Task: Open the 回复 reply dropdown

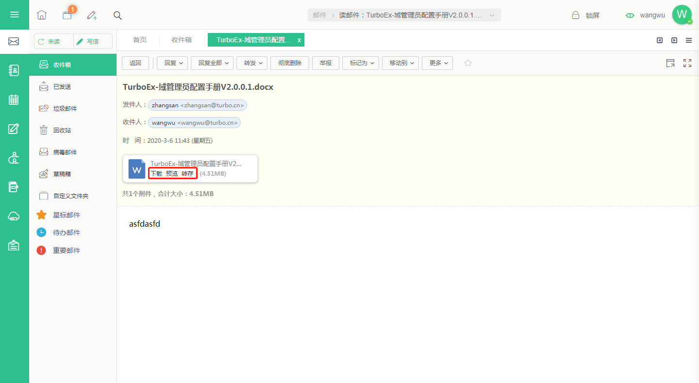Action: [172, 63]
